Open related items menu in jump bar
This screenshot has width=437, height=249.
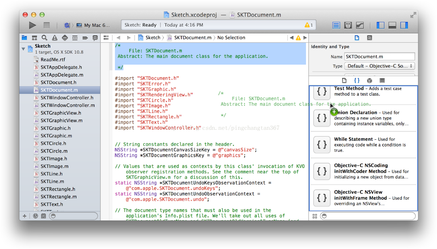(x=106, y=38)
